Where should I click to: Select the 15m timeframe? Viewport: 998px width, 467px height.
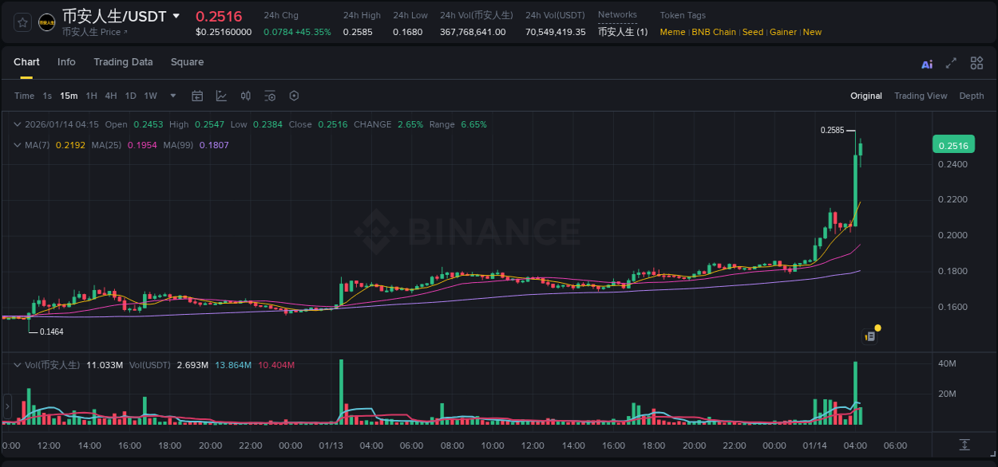click(69, 96)
